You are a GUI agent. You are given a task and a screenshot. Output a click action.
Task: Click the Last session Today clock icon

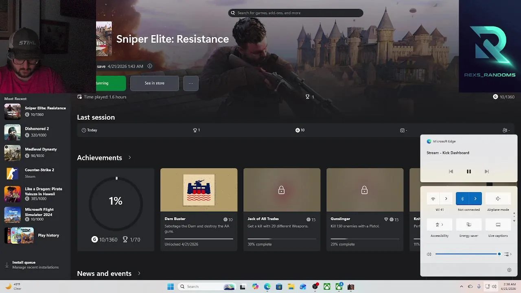pos(84,130)
